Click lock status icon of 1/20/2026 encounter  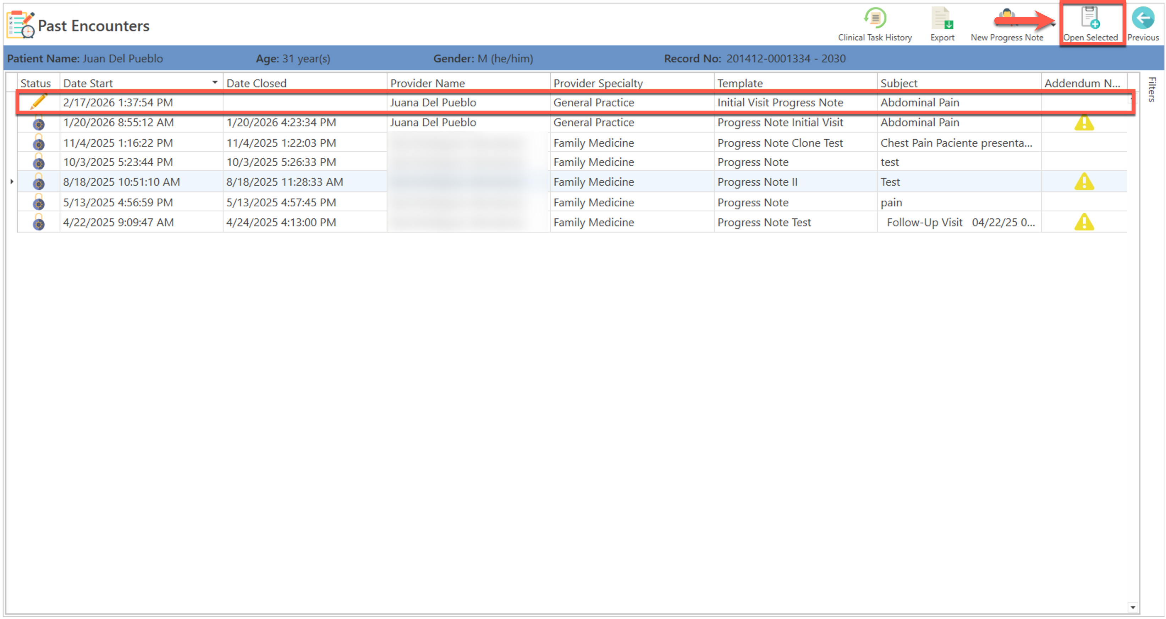click(38, 123)
